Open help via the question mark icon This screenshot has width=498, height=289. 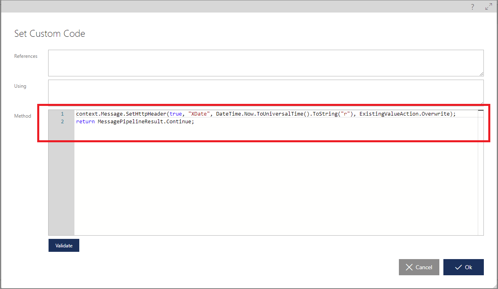[472, 7]
